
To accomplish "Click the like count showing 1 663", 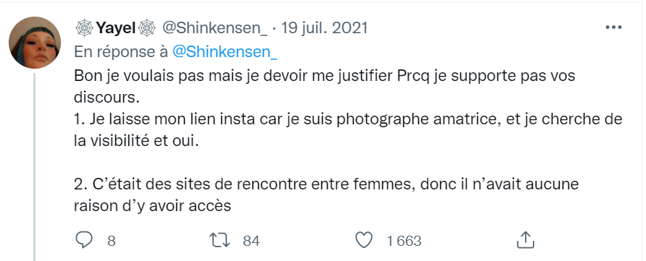I will [x=404, y=241].
